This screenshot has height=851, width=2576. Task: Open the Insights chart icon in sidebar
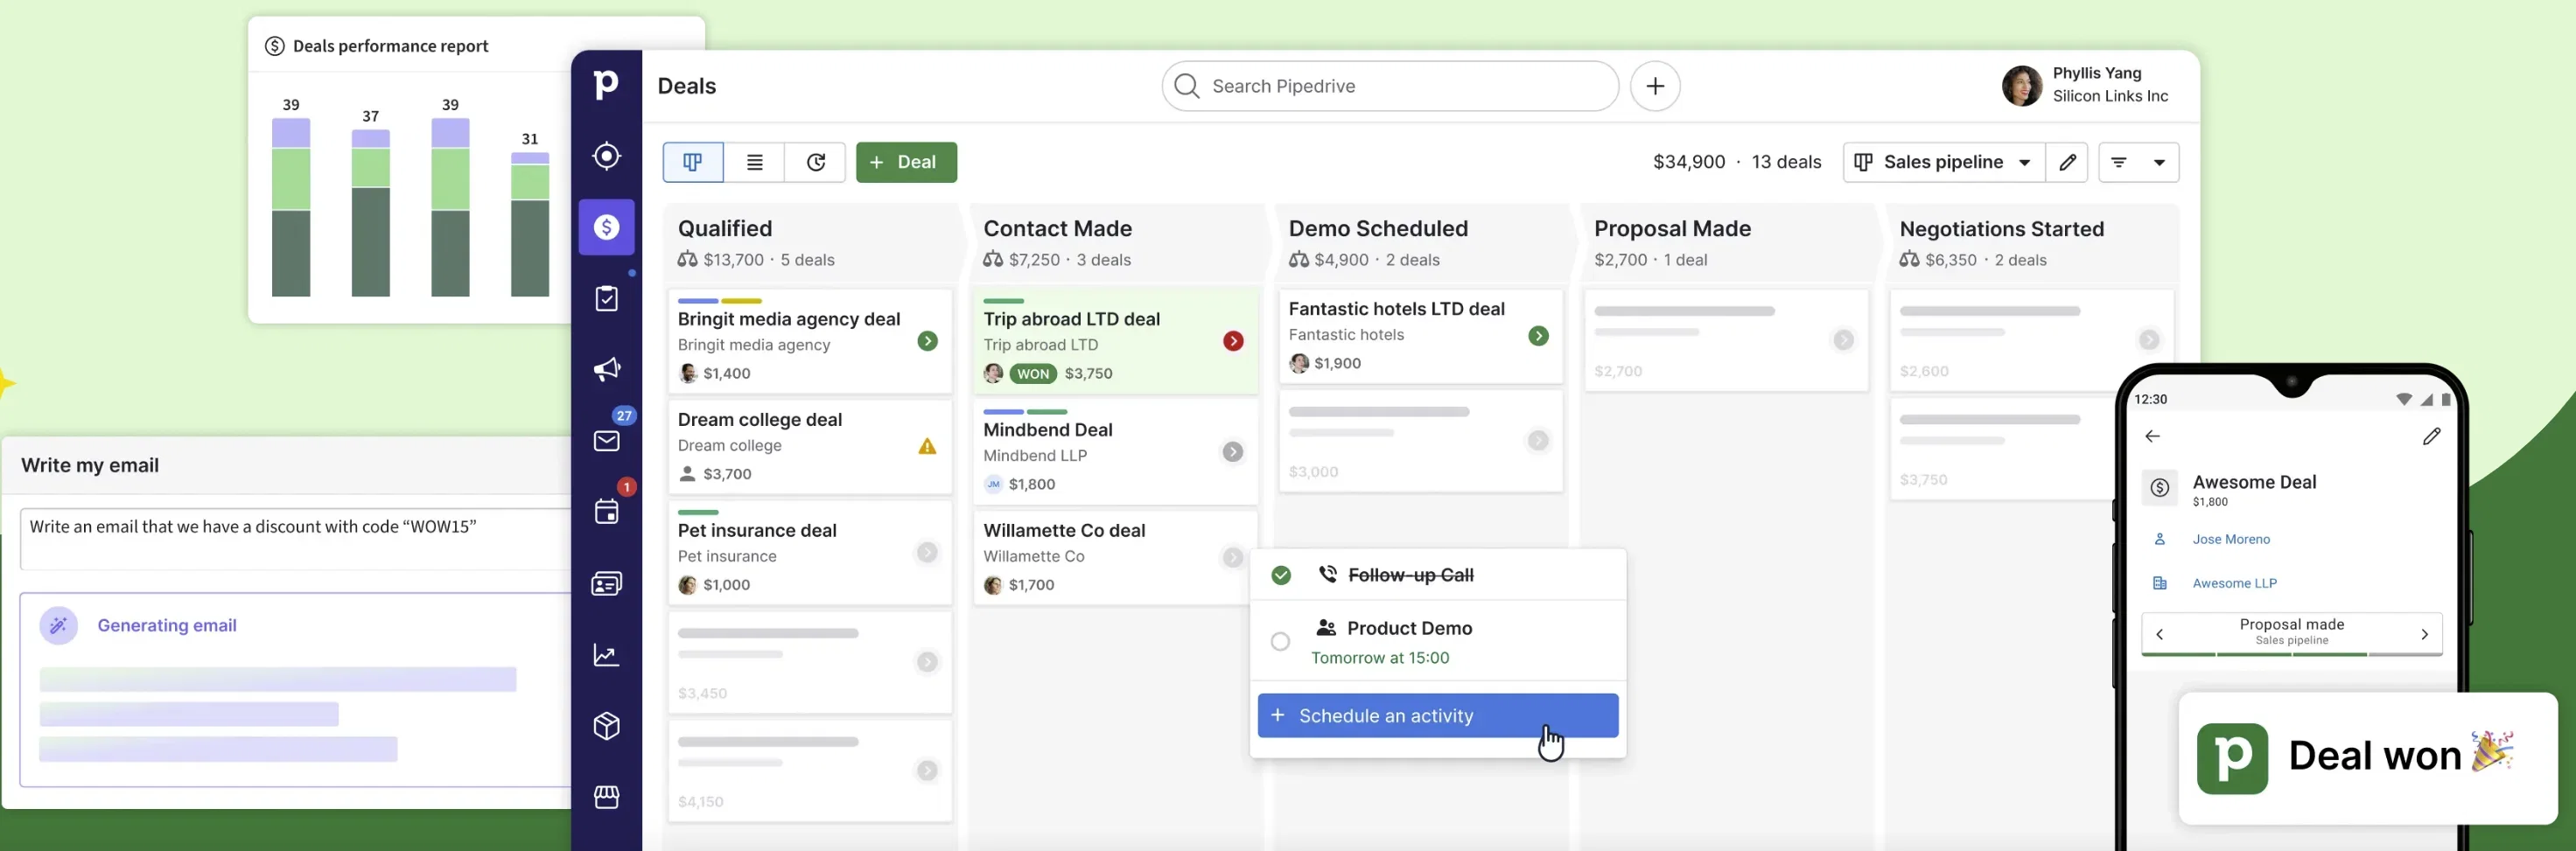click(x=606, y=655)
